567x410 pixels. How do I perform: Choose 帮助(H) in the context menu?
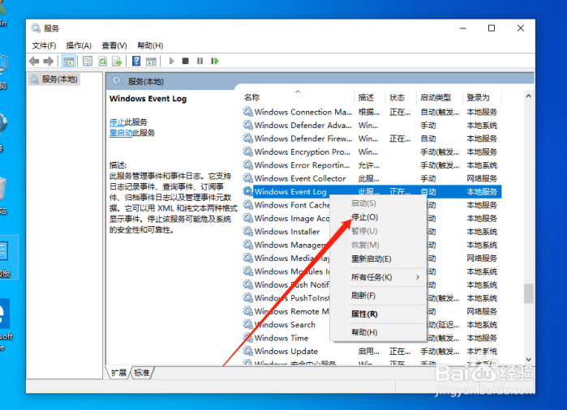[x=364, y=332]
